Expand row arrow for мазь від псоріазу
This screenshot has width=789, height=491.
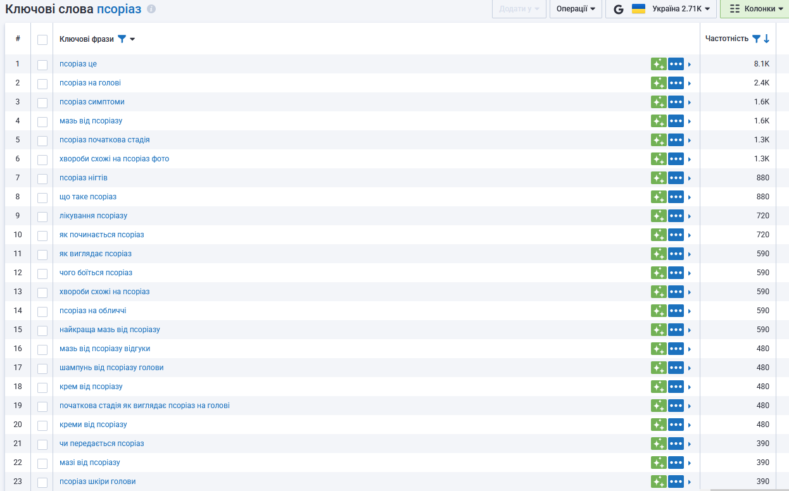pos(690,121)
